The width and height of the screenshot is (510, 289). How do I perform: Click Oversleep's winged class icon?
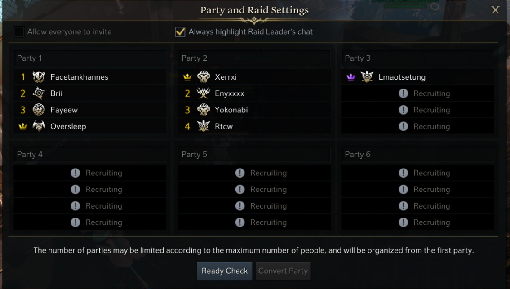[x=39, y=126]
